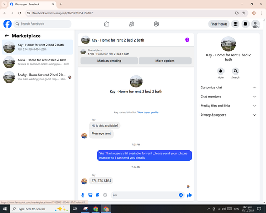The image size is (266, 213).
Task: Click the ENG language indicator
Action: [x=236, y=209]
